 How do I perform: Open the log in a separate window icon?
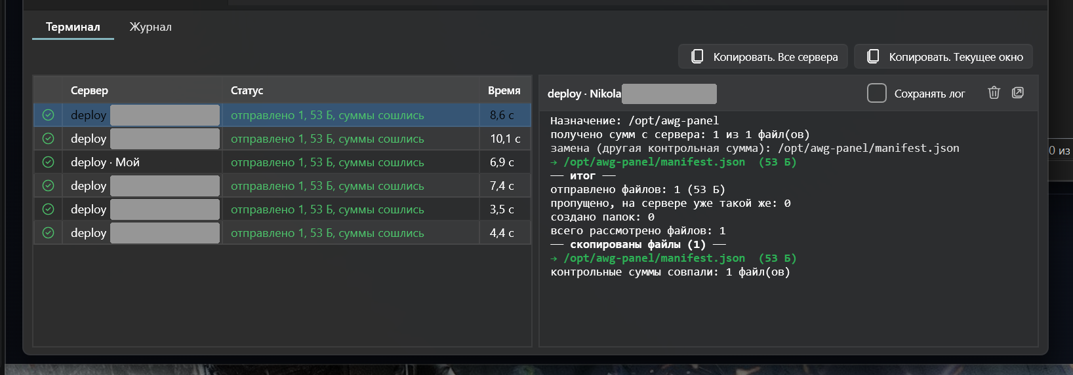point(1018,93)
